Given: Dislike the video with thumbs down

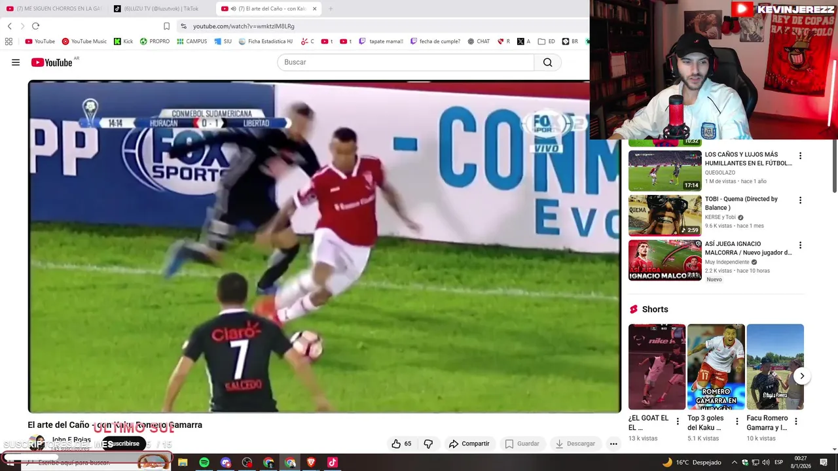Looking at the screenshot, I should coord(428,444).
